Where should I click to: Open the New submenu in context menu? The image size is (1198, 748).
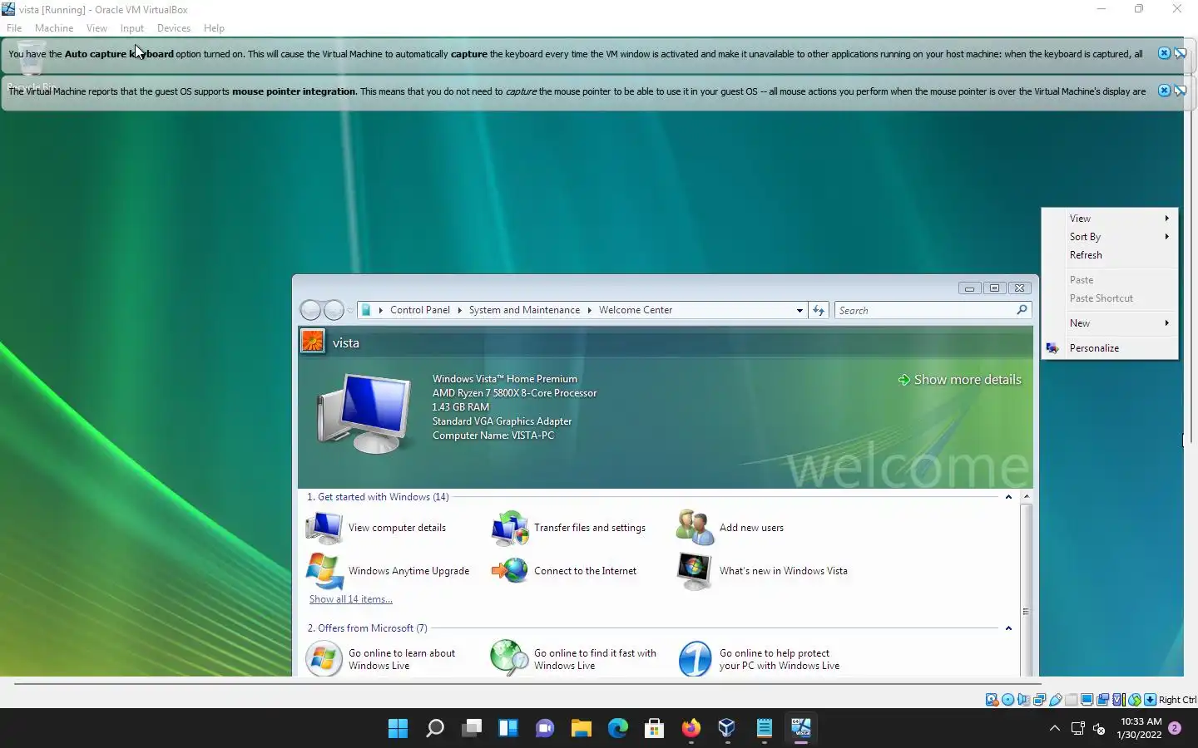tap(1110, 323)
